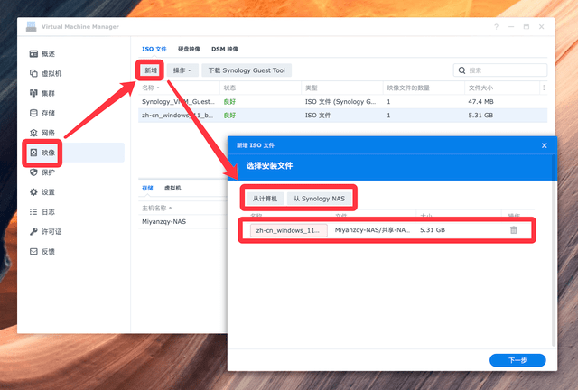Screen dimensions: 578x390
Task: Click the 搜索 search input field
Action: 500,70
